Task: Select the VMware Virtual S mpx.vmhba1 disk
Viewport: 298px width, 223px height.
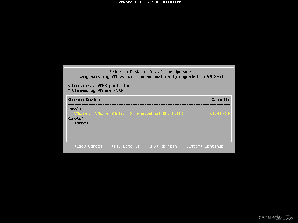Action: point(149,114)
